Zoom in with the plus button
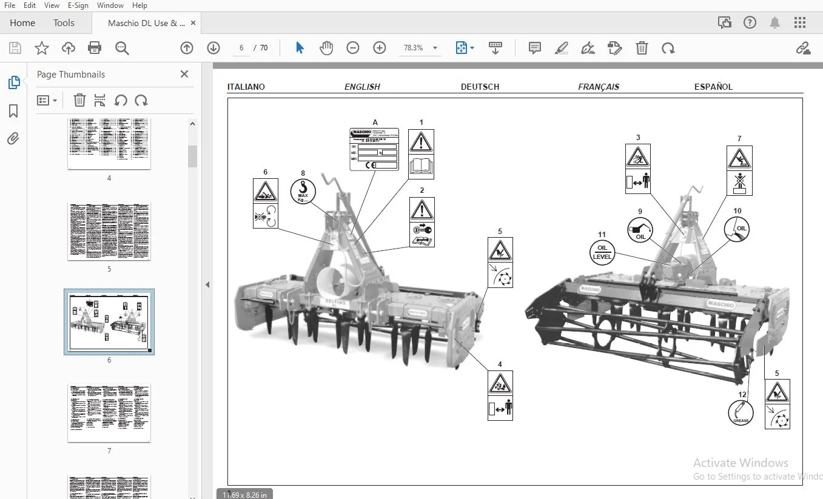823x499 pixels. tap(380, 48)
